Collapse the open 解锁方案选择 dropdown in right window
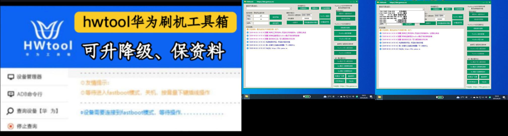This screenshot has height=136, width=508. (x=424, y=9)
